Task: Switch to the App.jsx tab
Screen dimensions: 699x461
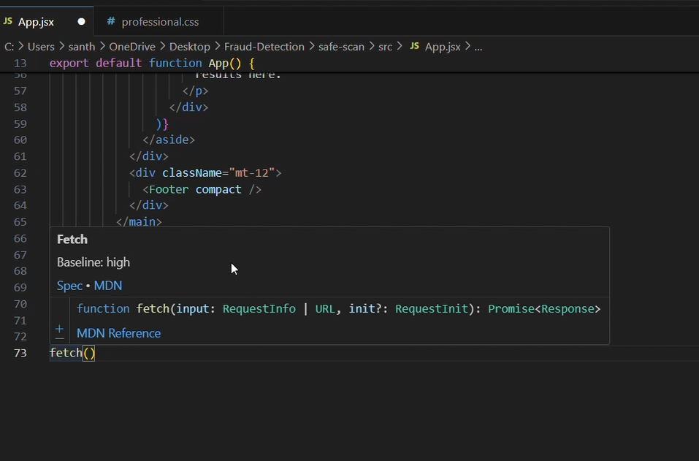Action: click(x=47, y=21)
